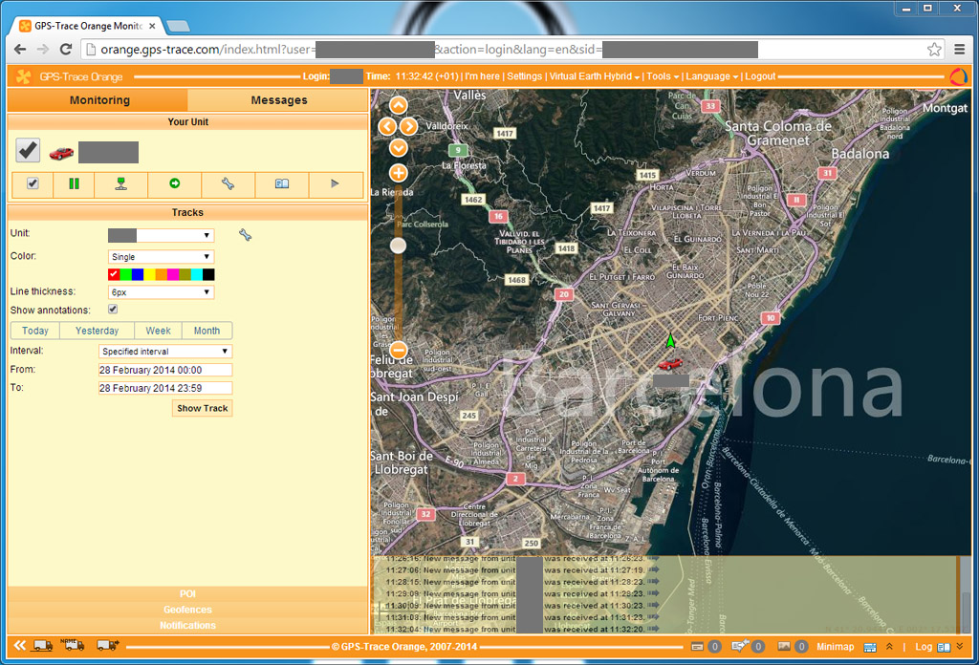
Task: Click the Month interval button
Action: 207,331
